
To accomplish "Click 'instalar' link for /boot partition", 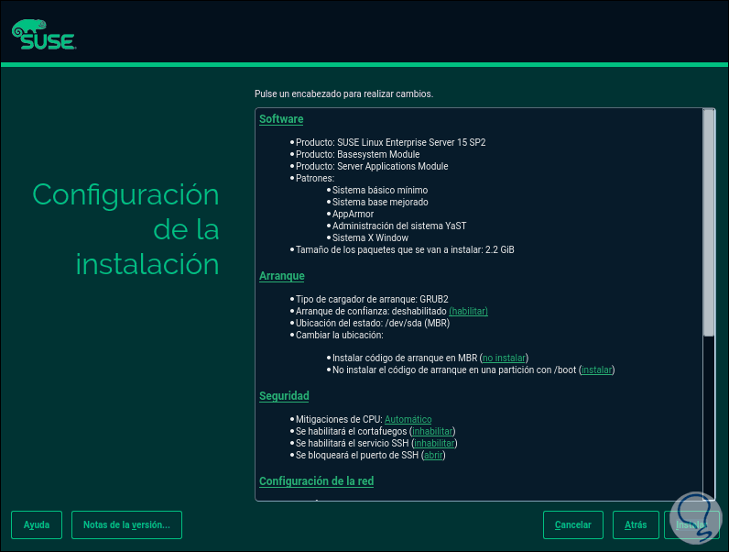I will tap(597, 370).
